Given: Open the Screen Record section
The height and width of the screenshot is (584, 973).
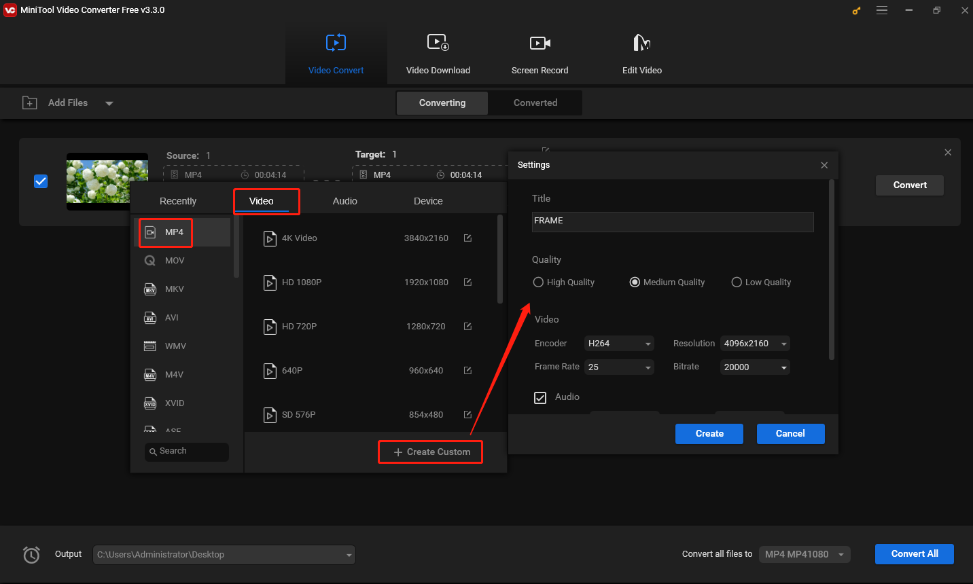Looking at the screenshot, I should click(x=539, y=55).
